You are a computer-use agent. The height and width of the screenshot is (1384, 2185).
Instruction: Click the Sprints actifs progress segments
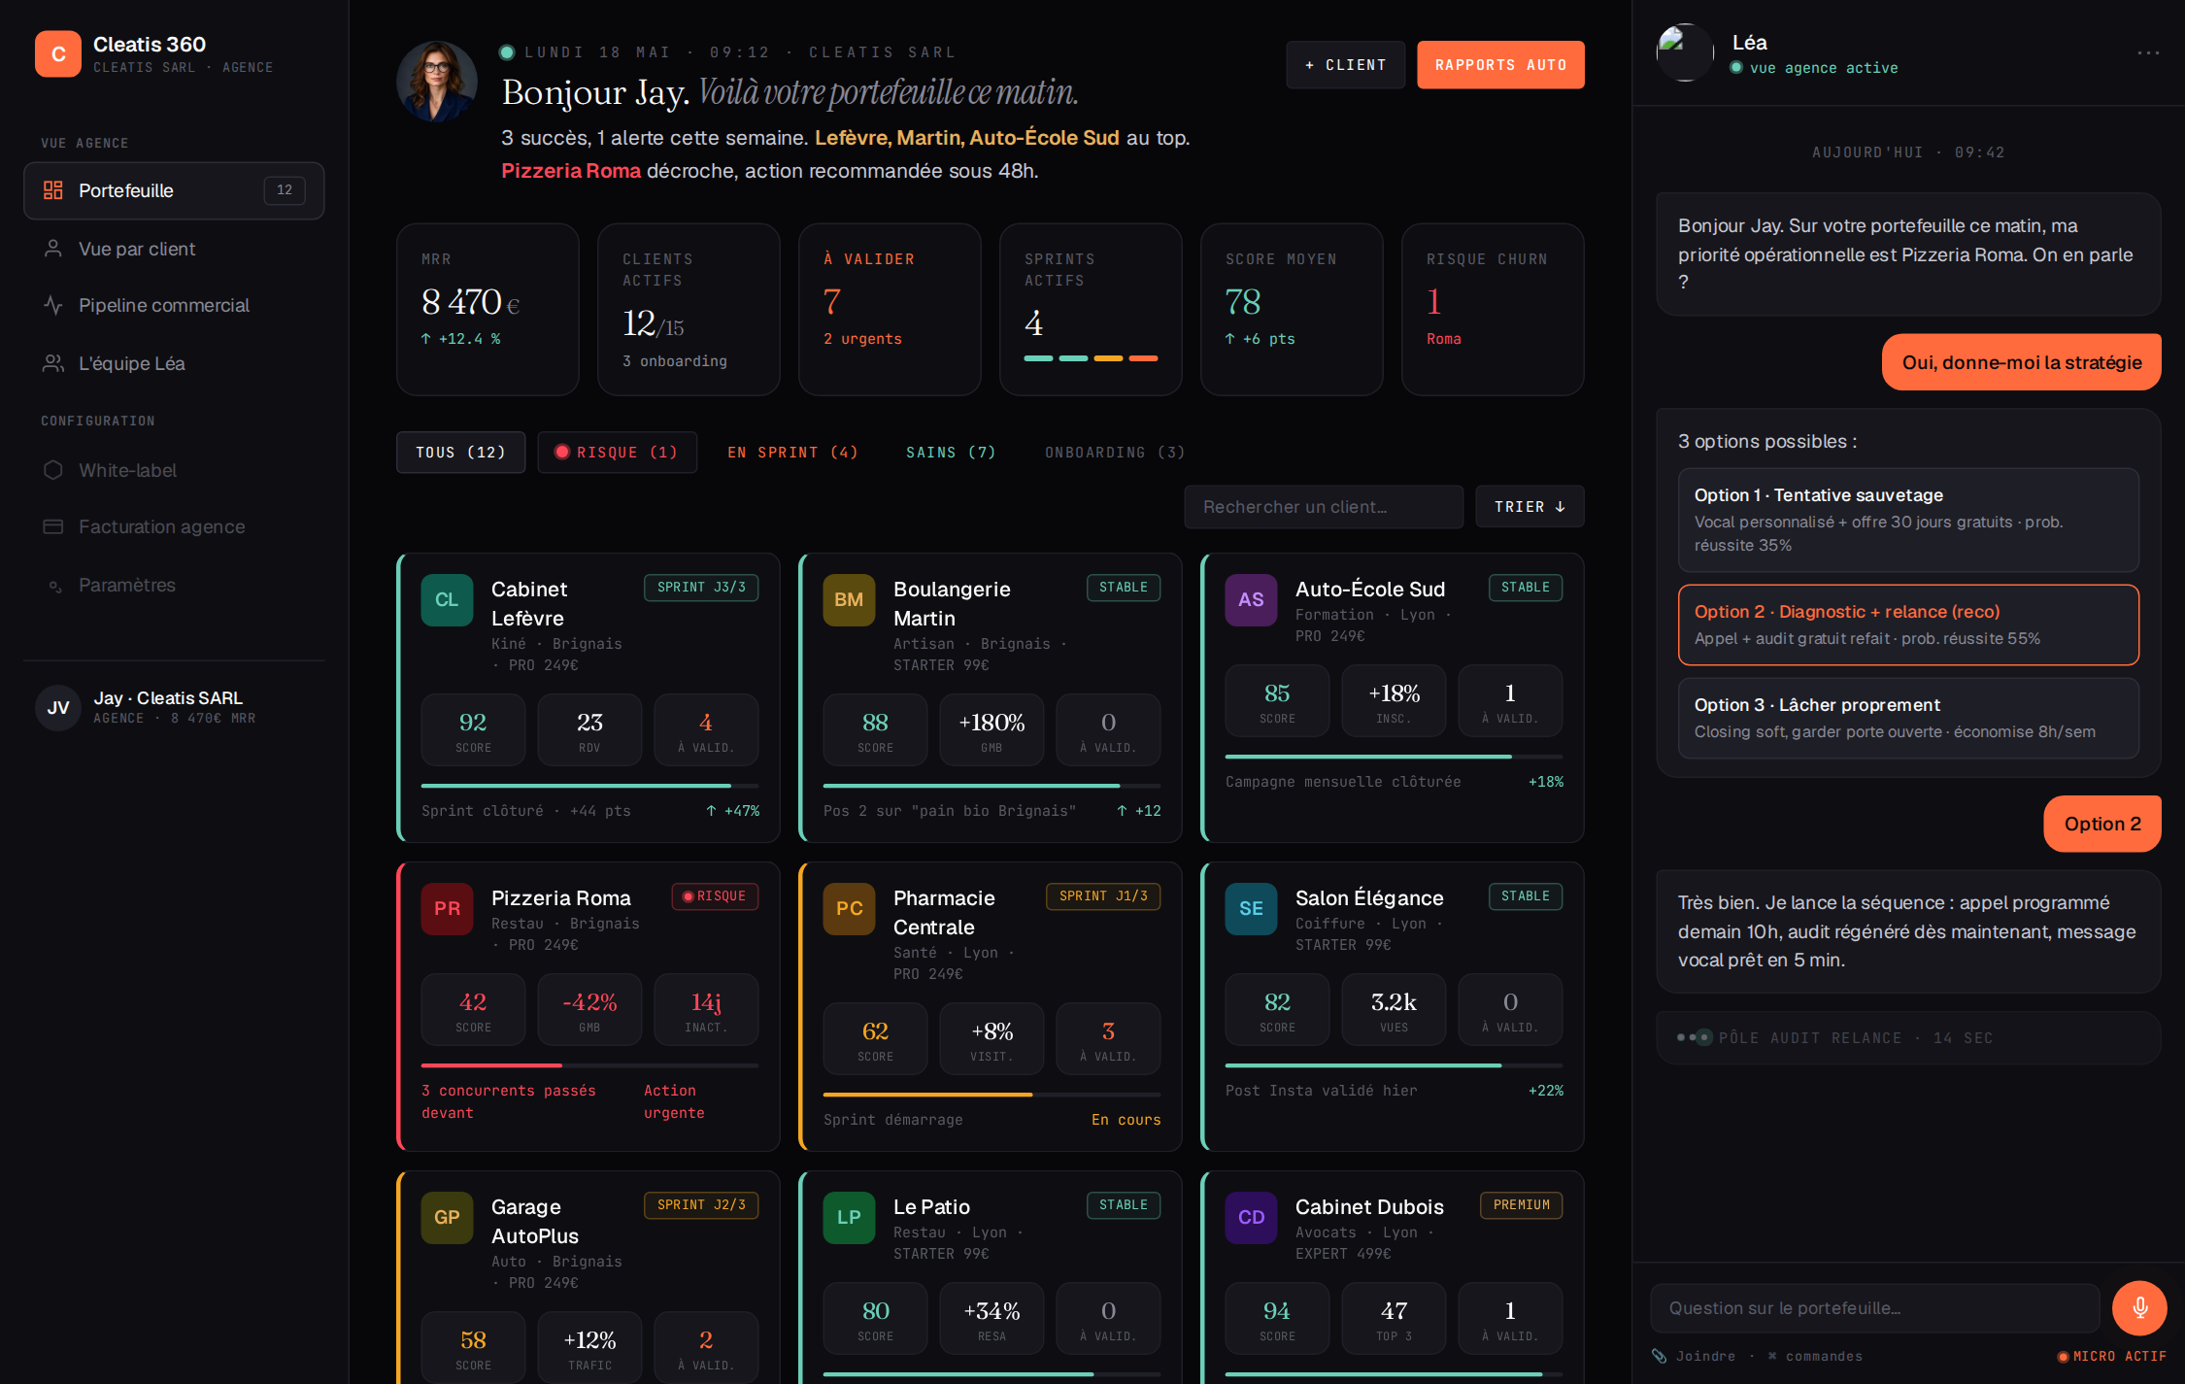1091,358
